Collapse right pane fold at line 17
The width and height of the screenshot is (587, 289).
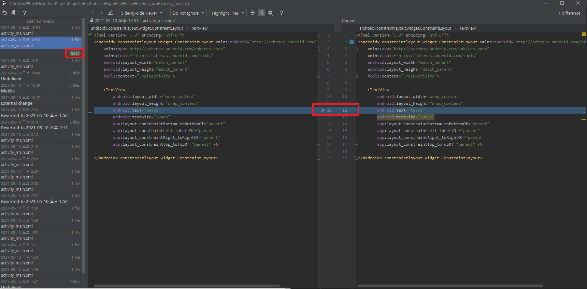pos(356,144)
